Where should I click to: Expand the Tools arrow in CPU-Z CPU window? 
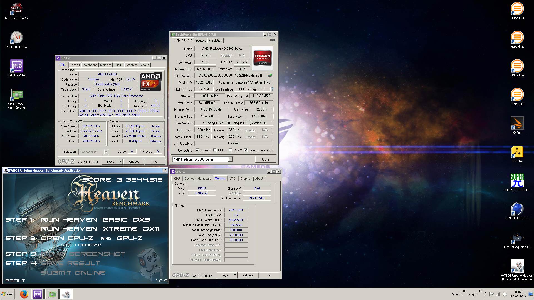[x=120, y=162]
